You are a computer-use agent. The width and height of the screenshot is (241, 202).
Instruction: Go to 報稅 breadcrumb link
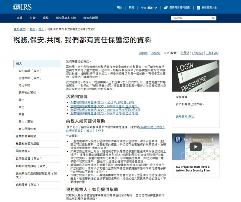32,29
